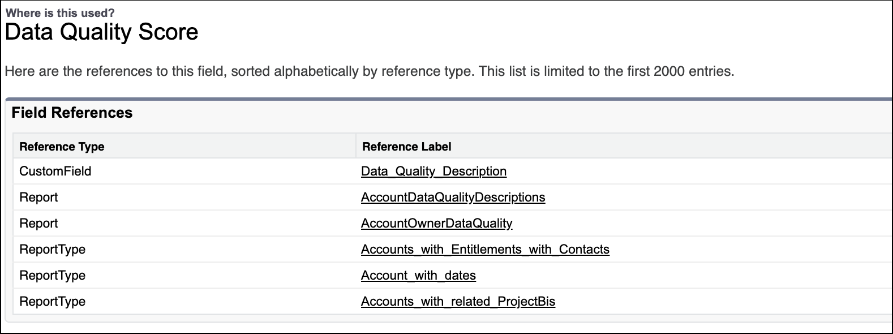Viewport: 893px width, 334px height.
Task: Select the Report cell beside AccountOwnerDataQuality
Action: click(x=38, y=223)
